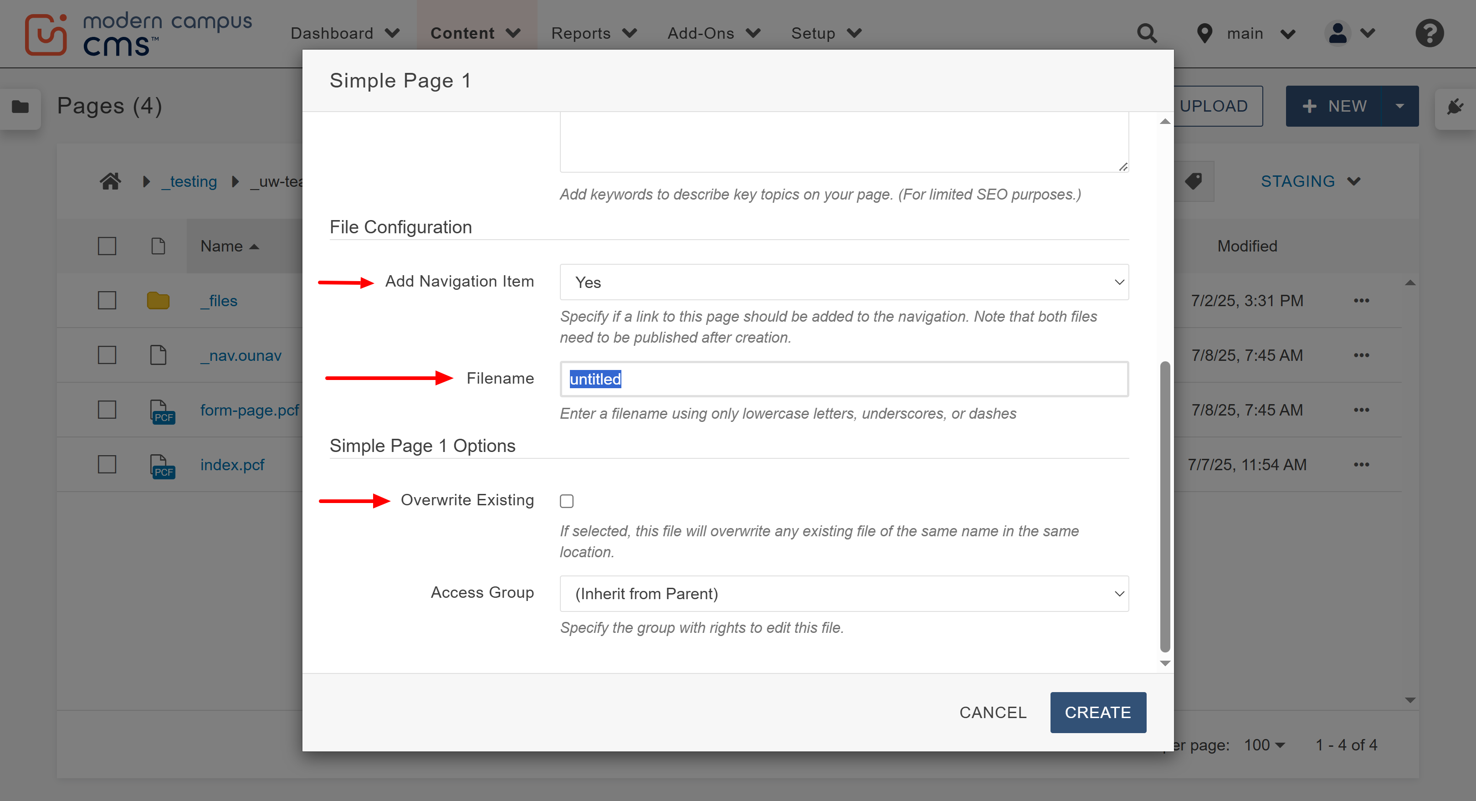The image size is (1476, 801).
Task: Toggle the Overwrite Existing checkbox
Action: tap(566, 500)
